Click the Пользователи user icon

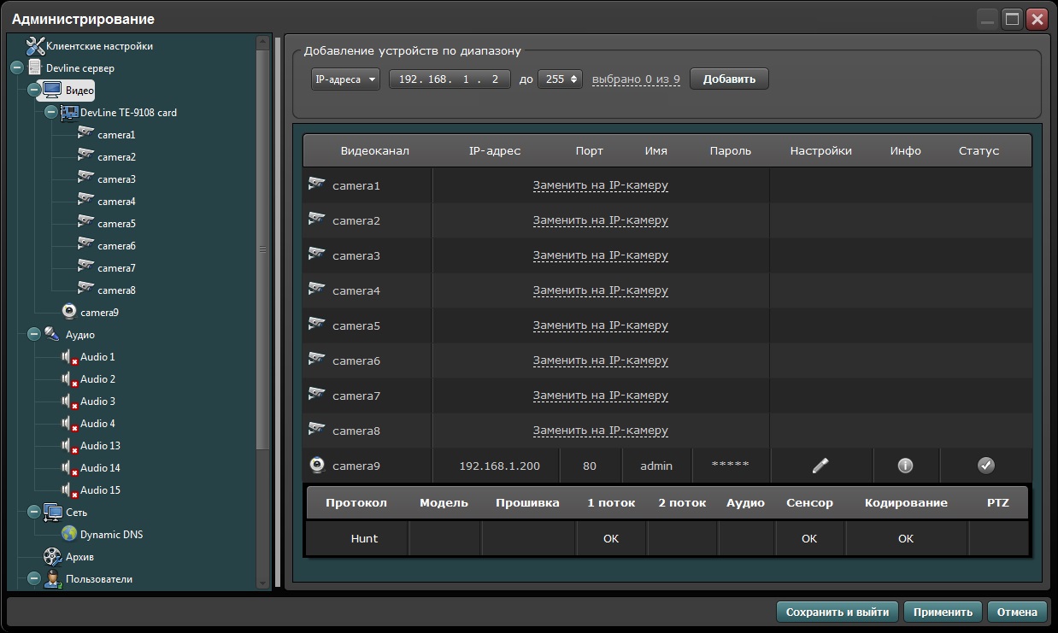tap(53, 579)
